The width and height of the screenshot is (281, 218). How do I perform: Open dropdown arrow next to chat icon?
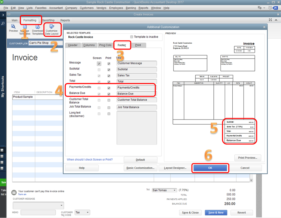264,8
